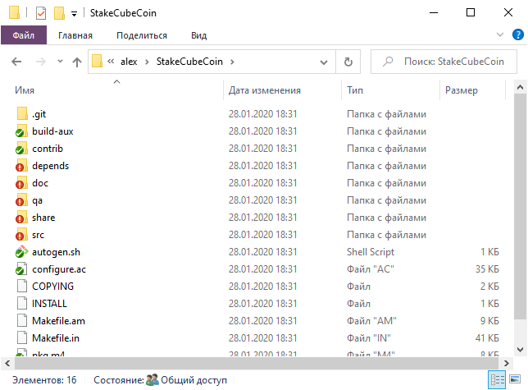Open the Quick Access Toolbar customize dropdown
528x390 pixels.
tap(74, 14)
